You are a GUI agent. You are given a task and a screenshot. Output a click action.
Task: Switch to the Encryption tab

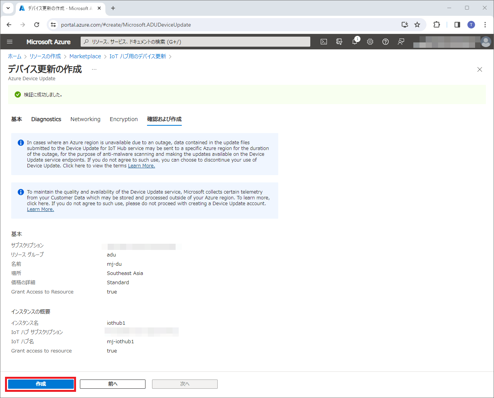(x=123, y=119)
